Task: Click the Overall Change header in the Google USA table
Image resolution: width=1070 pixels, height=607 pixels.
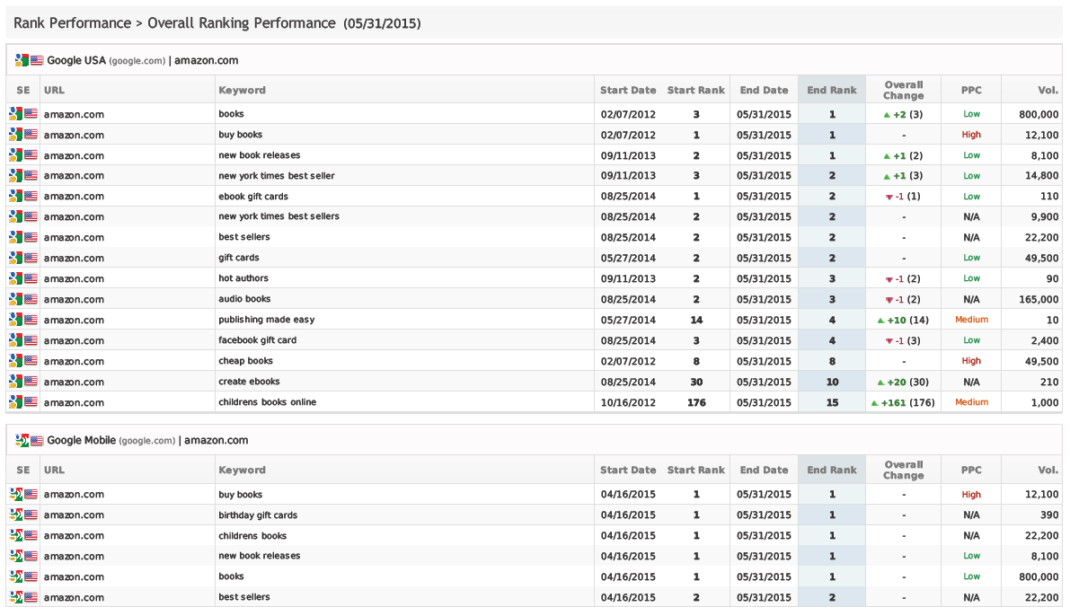Action: (x=903, y=90)
